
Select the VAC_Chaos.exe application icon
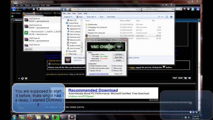coord(87,36)
